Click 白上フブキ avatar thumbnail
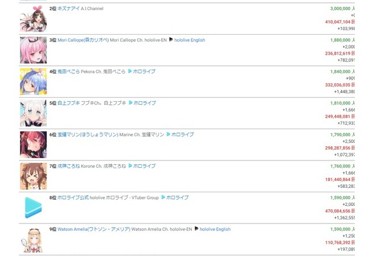369x256 pixels. tap(33, 113)
